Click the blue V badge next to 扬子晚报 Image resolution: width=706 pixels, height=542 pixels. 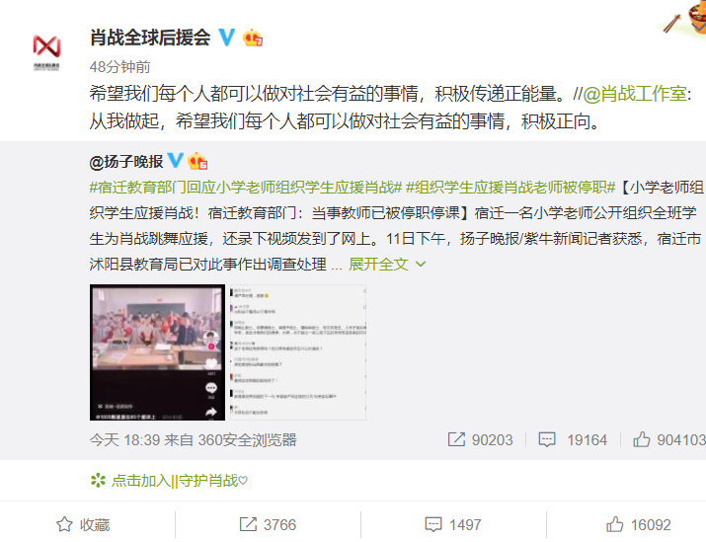(175, 160)
